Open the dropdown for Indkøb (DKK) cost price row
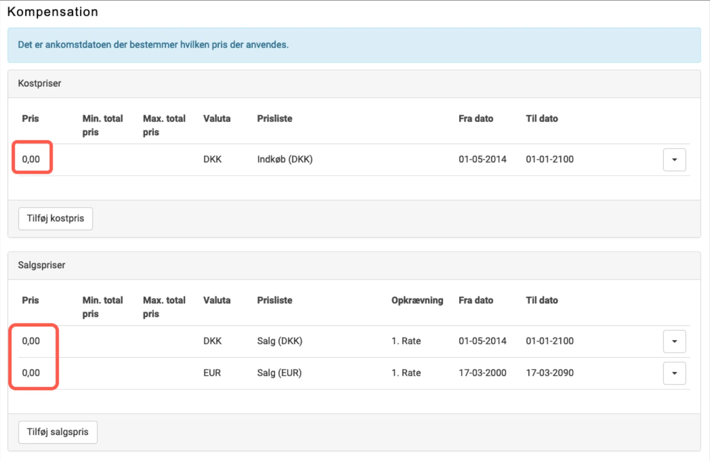Viewport: 710px width, 461px height. tap(674, 159)
